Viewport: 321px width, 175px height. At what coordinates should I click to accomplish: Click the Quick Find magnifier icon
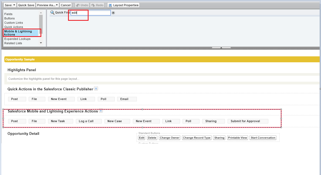[52, 13]
